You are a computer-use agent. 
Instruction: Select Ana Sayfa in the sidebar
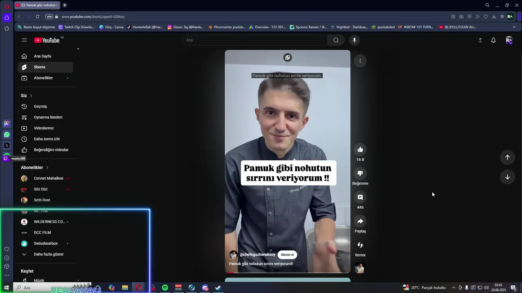(x=45, y=56)
